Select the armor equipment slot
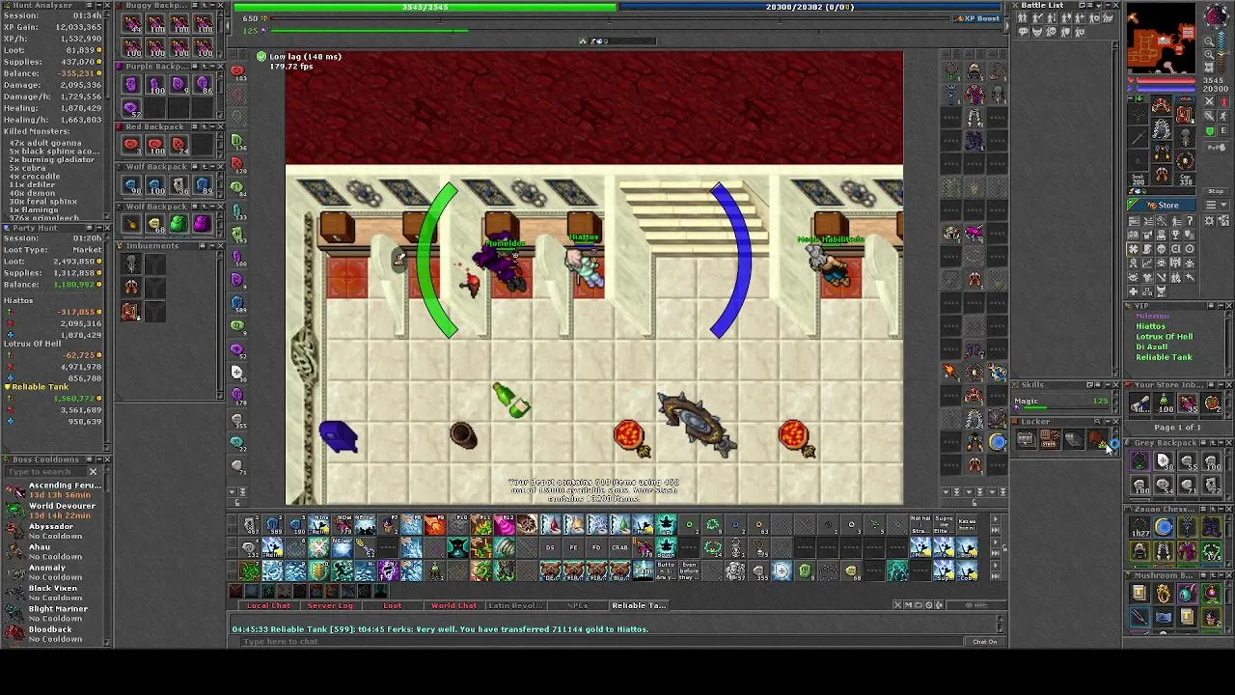The image size is (1235, 695). click(1162, 128)
